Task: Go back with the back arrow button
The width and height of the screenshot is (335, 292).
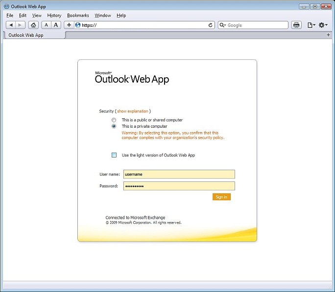Action: point(11,25)
